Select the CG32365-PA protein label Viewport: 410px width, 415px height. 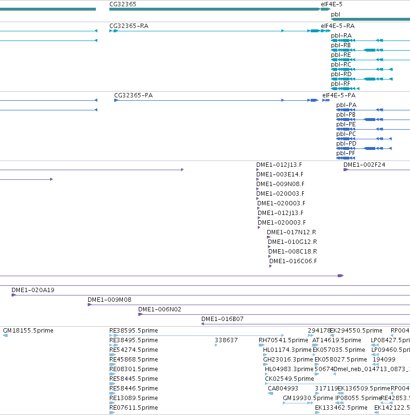point(133,95)
